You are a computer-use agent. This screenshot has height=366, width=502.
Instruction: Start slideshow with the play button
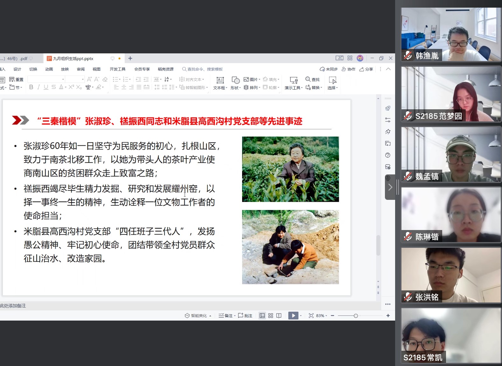[x=293, y=315]
